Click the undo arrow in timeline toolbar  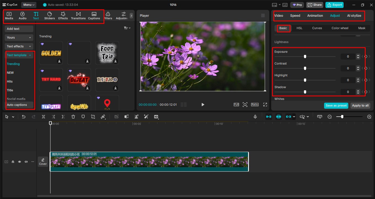pyautogui.click(x=24, y=117)
